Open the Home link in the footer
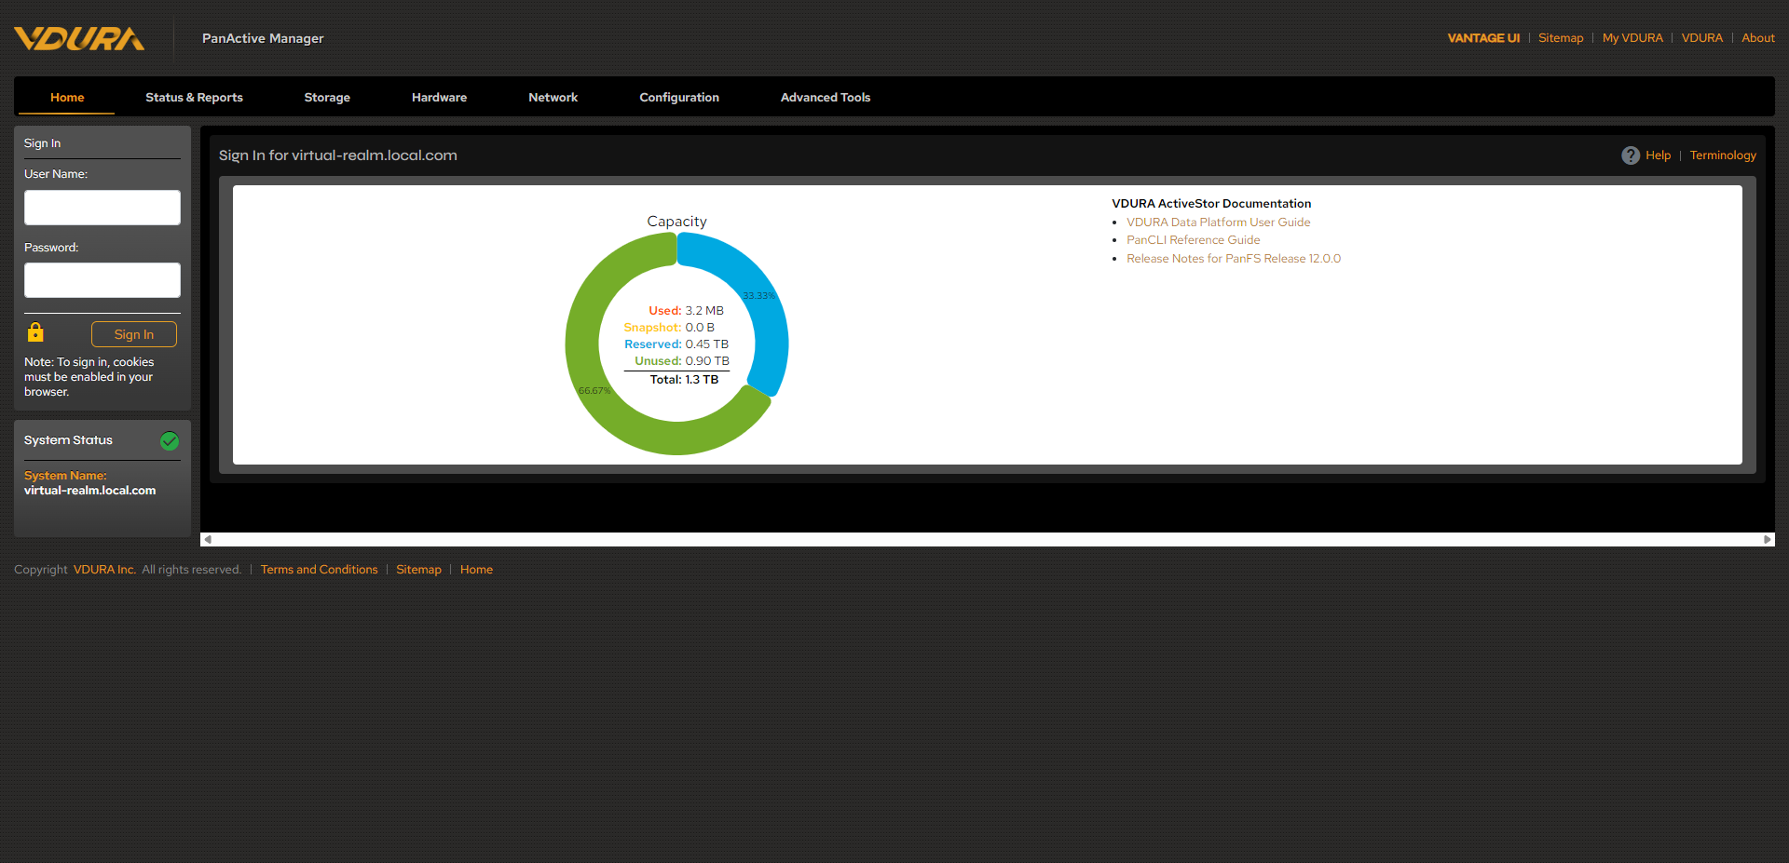This screenshot has width=1789, height=863. click(x=476, y=570)
